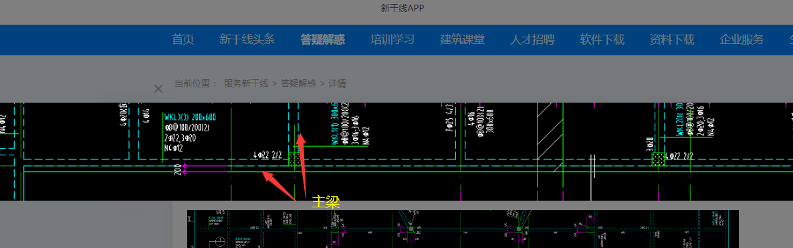Open the 软件下载 nav item
The height and width of the screenshot is (248, 793).
tap(602, 40)
